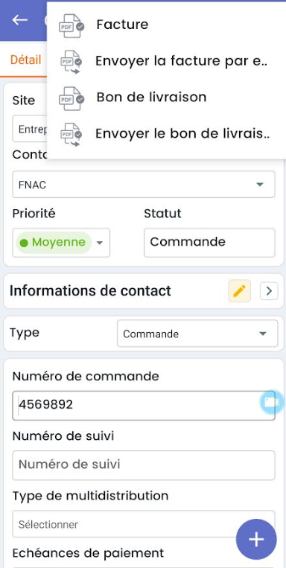Open the Type de multidistribution selector
286x568 pixels.
pos(144,524)
